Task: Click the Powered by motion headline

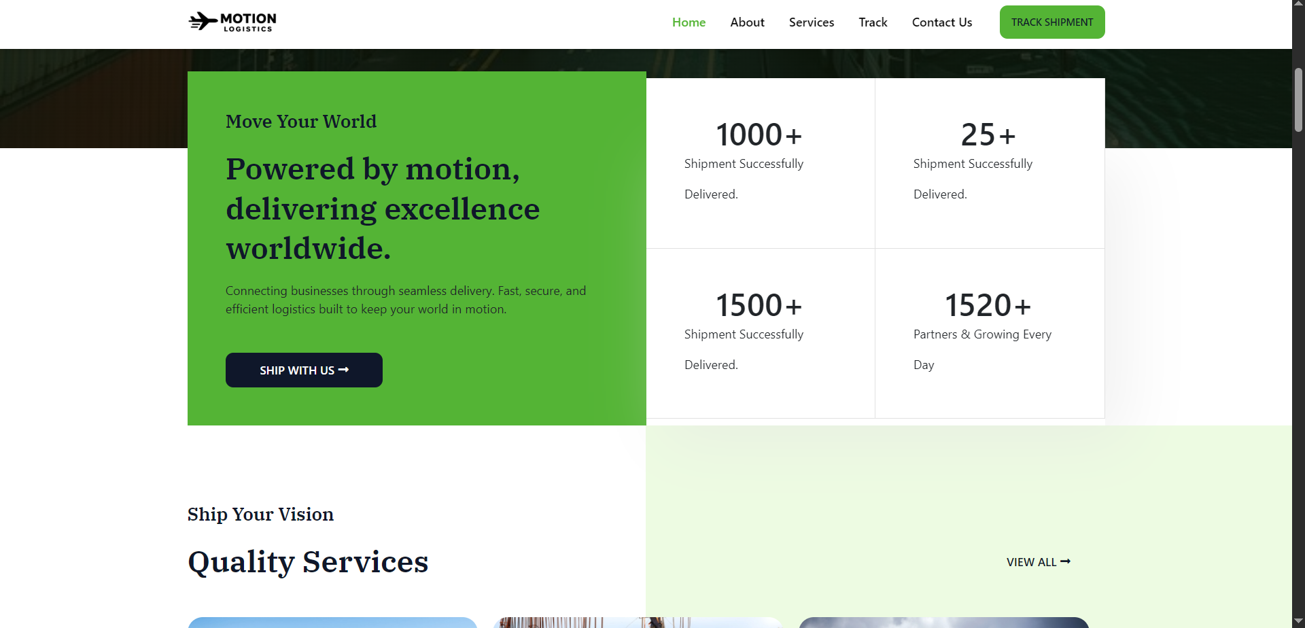Action: pos(382,209)
